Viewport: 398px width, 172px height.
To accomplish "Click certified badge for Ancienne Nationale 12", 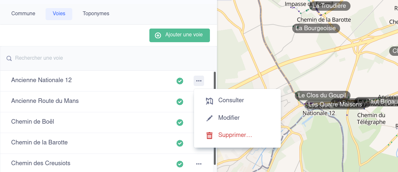I will coord(180,81).
